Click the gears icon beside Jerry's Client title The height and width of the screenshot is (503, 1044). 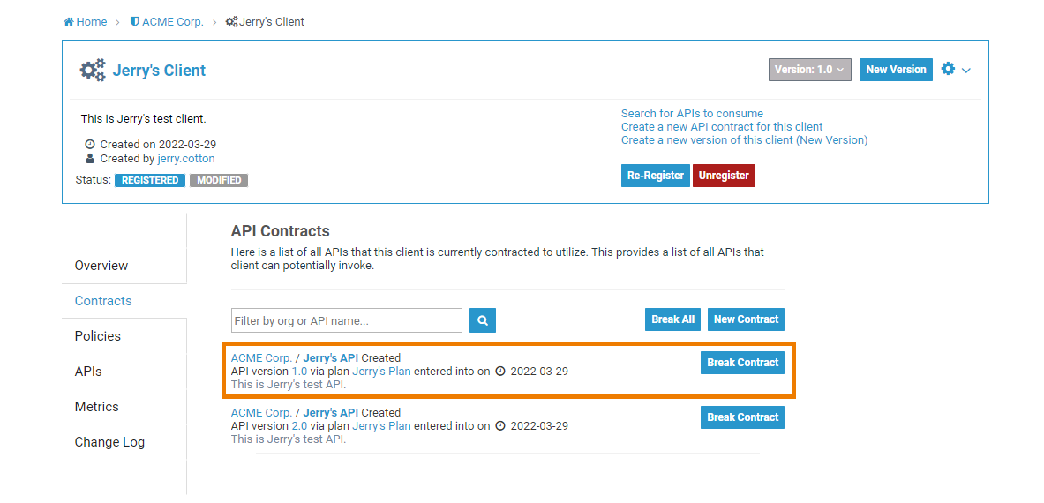tap(93, 71)
